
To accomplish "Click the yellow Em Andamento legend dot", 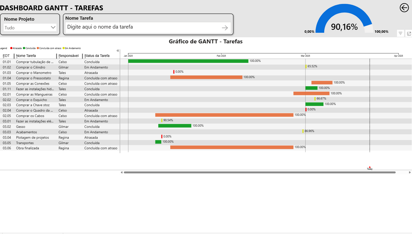I will coord(64,48).
